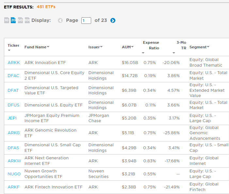Screen dimensions: 229x194
Task: Click 'Equity: Global Genomic Advancements' segment
Action: coord(205,133)
